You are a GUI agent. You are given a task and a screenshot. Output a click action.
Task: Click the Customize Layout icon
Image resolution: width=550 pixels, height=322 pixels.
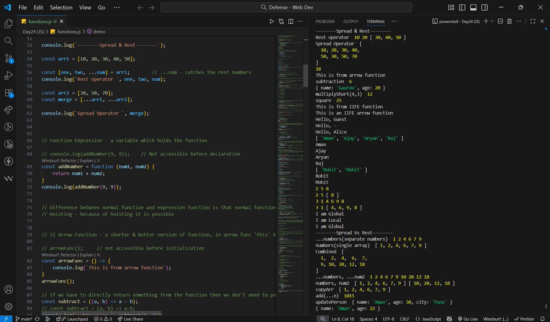click(x=451, y=7)
